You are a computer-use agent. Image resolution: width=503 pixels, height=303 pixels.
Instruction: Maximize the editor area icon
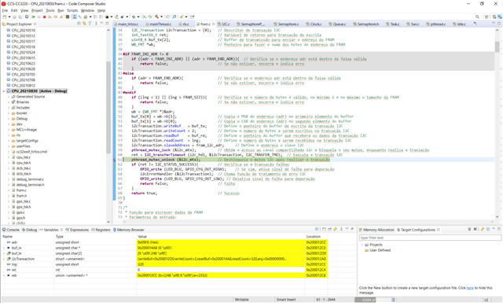tap(499, 24)
